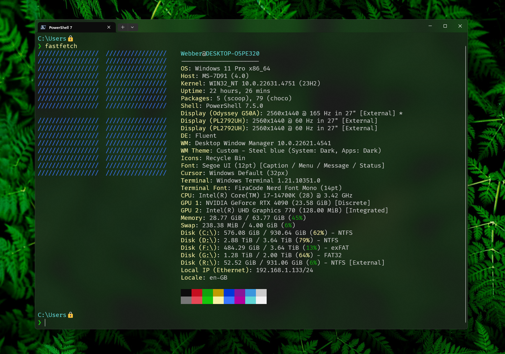
Task: Click the memory usage 45% value
Action: pos(297,218)
